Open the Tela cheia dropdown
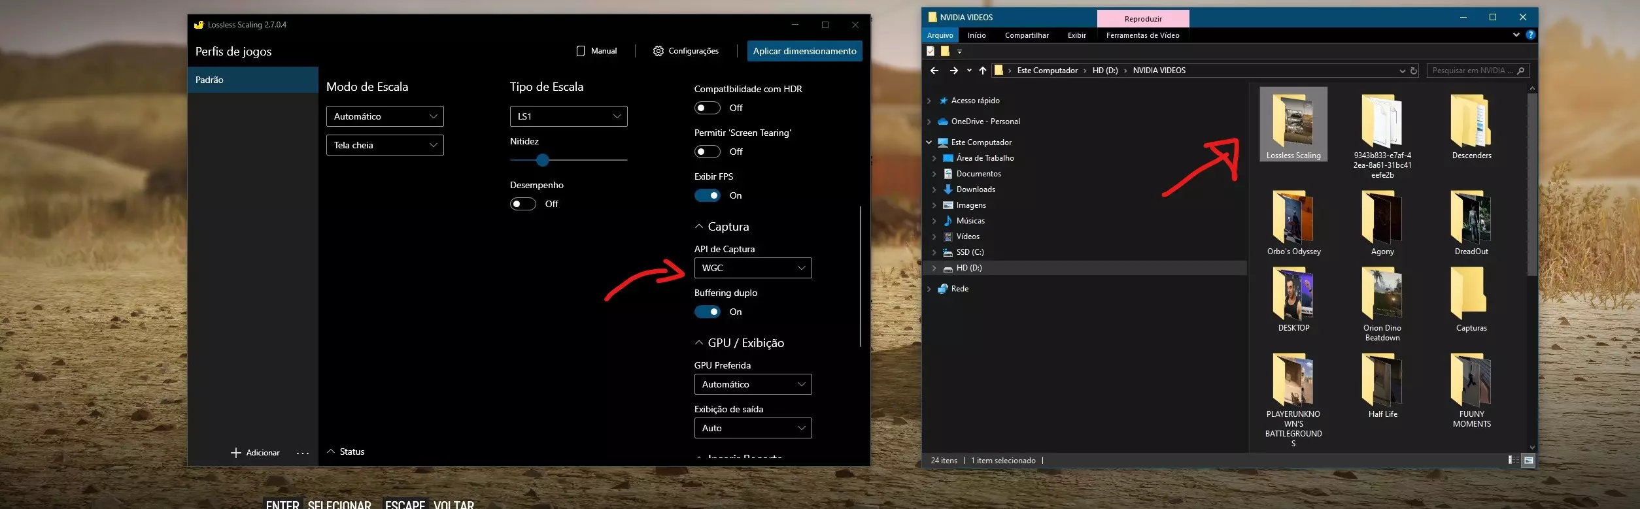The width and height of the screenshot is (1640, 509). pyautogui.click(x=385, y=145)
